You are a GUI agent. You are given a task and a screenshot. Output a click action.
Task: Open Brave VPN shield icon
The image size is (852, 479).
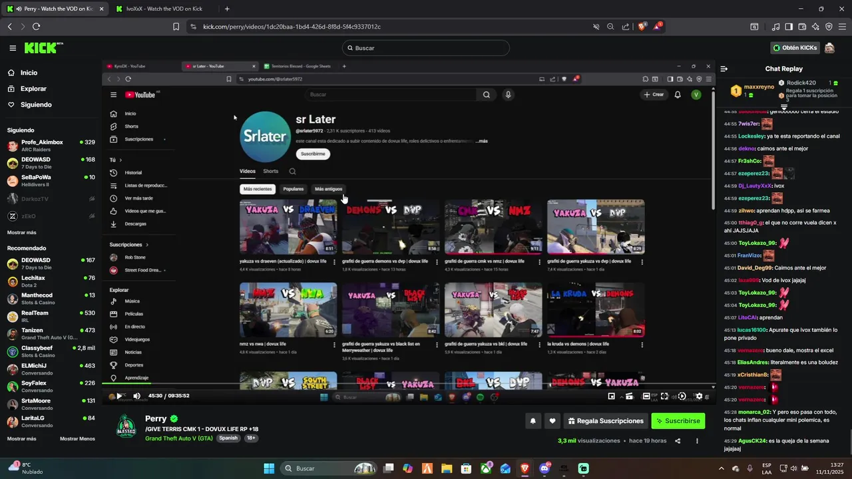point(829,27)
